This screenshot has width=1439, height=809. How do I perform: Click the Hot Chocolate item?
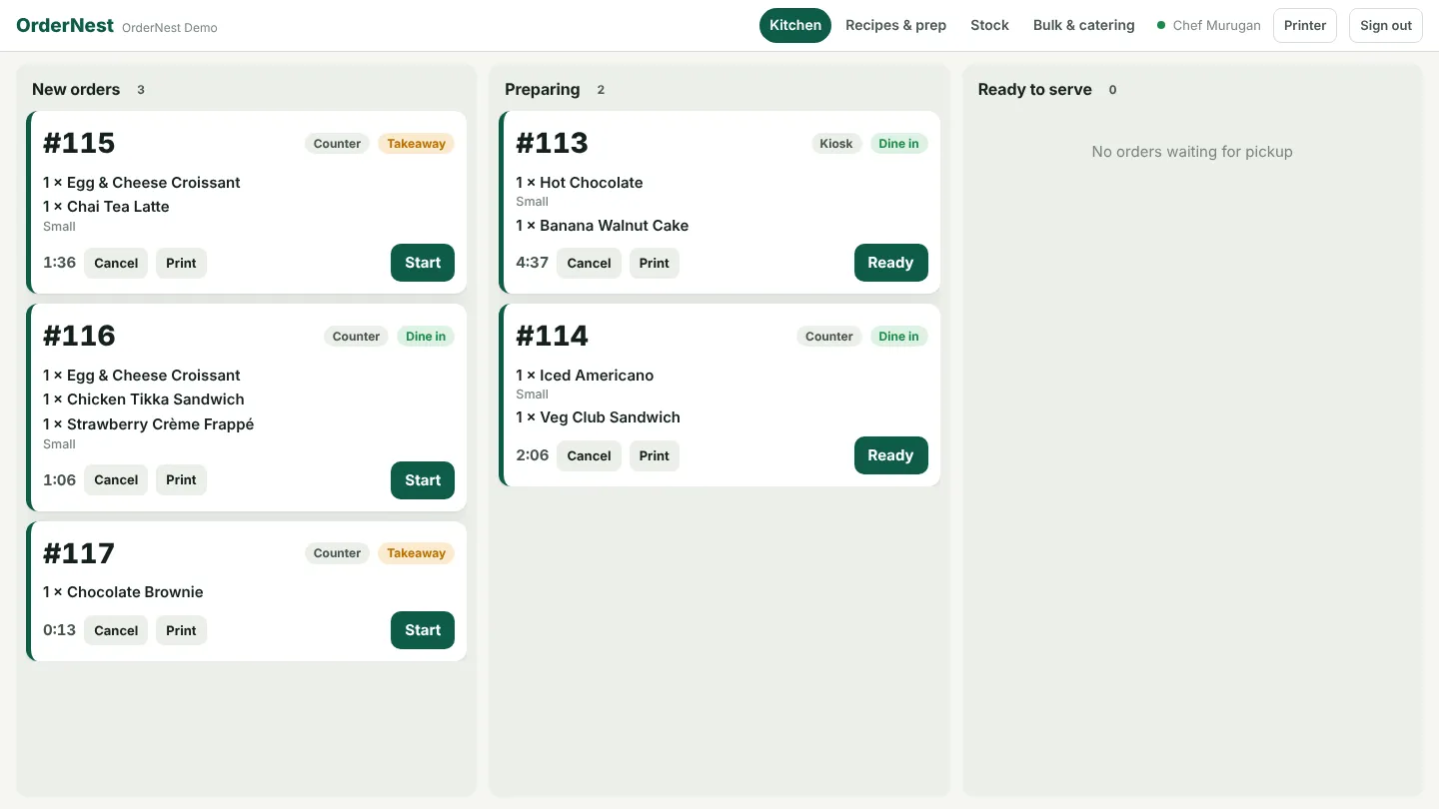tap(580, 183)
